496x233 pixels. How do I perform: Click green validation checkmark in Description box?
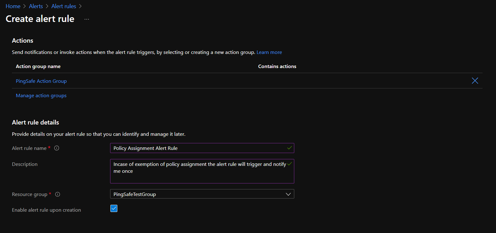pyautogui.click(x=289, y=164)
